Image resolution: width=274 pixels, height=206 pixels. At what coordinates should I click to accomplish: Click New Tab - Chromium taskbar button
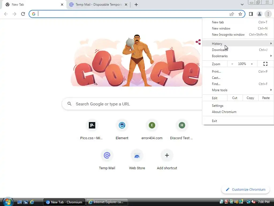[64, 202]
